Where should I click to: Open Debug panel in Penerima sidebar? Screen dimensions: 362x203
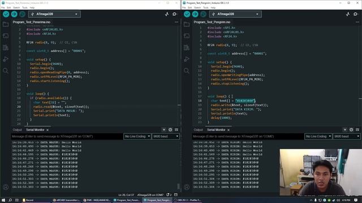coord(6,59)
